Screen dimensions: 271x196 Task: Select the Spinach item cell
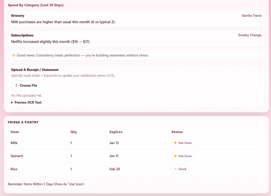[x=17, y=156]
